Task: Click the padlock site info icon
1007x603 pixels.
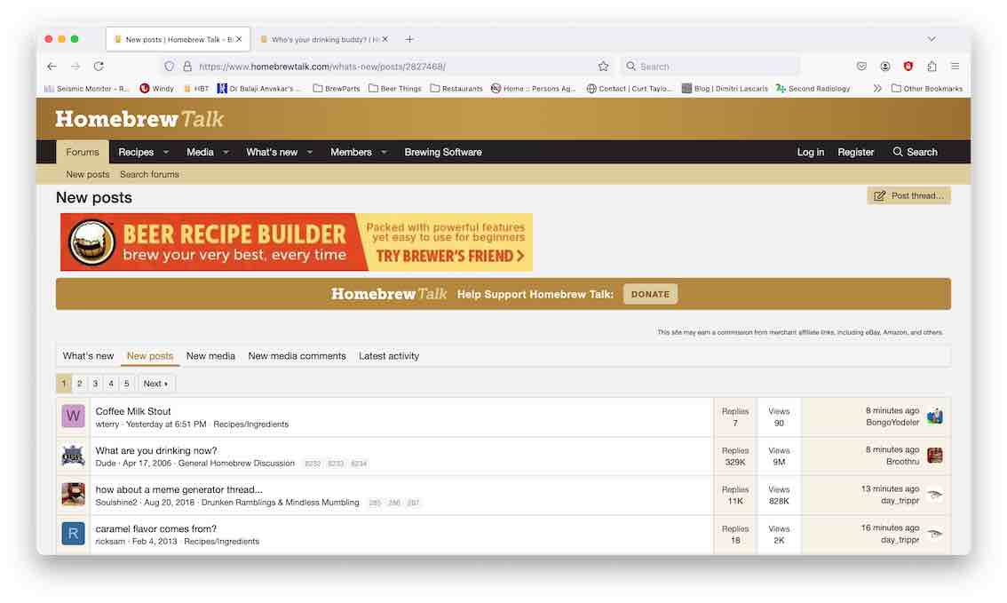Action: (x=186, y=66)
